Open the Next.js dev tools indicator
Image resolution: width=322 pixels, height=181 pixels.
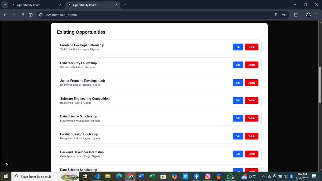7,164
